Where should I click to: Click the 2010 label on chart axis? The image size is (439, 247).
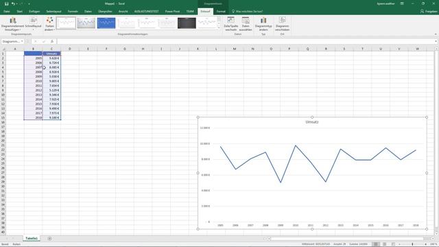[296, 225]
